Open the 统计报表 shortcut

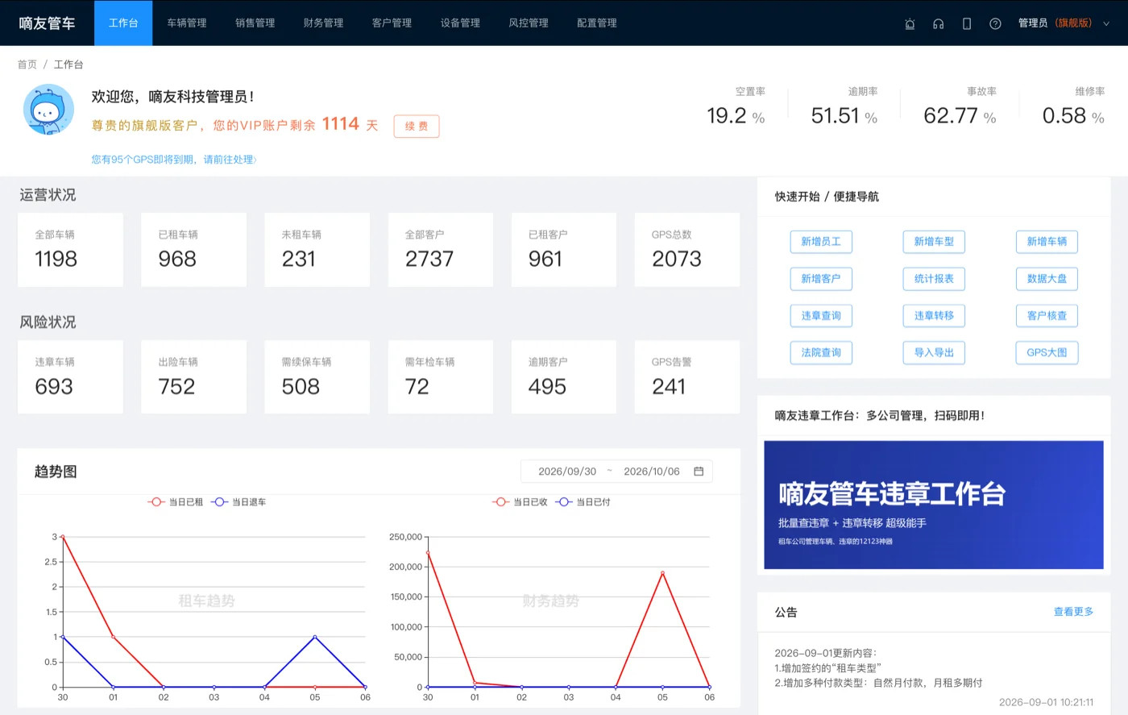(x=934, y=279)
